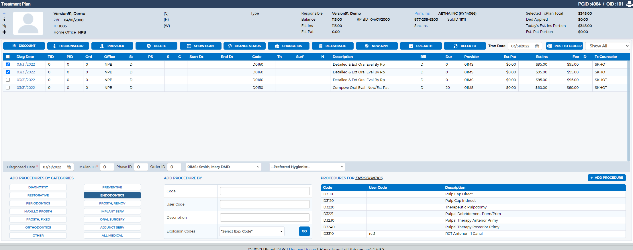
Task: Click Post To Ledger button
Action: click(565, 46)
